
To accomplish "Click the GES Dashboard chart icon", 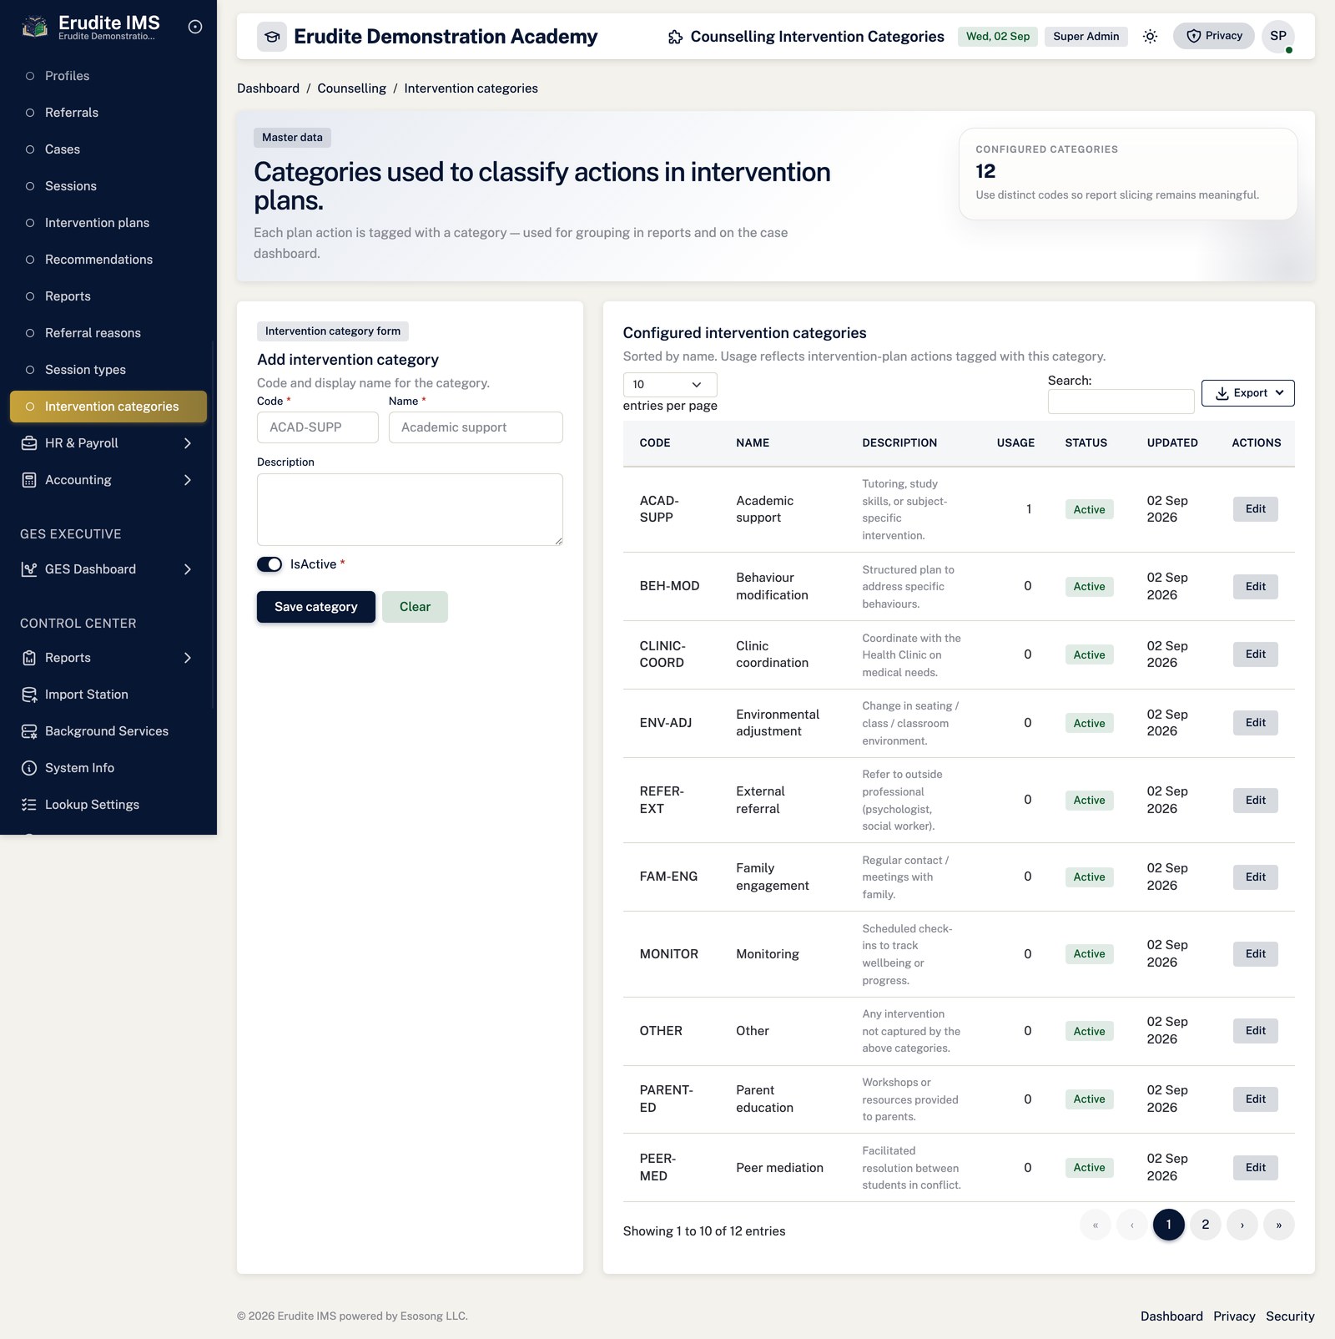I will pyautogui.click(x=29, y=569).
